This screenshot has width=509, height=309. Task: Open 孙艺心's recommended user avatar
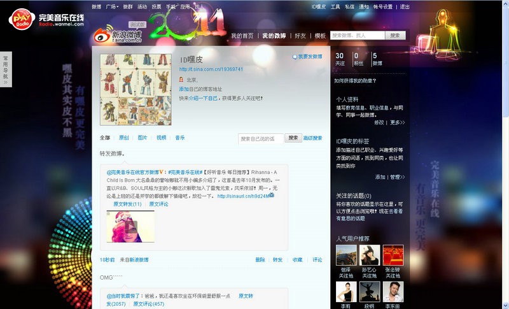click(x=370, y=255)
